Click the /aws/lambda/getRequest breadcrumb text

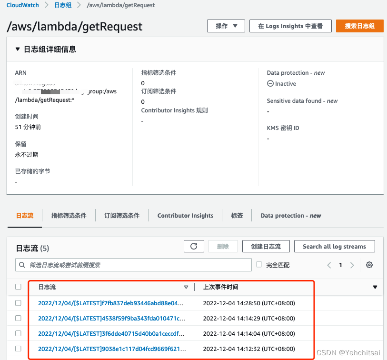(121, 5)
